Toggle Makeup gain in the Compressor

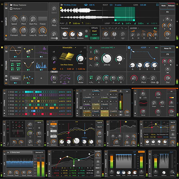pyautogui.click(x=141, y=152)
